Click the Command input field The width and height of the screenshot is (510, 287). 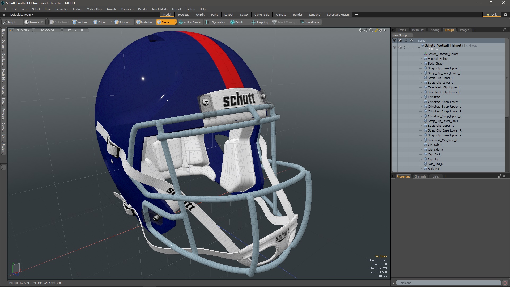pos(448,283)
